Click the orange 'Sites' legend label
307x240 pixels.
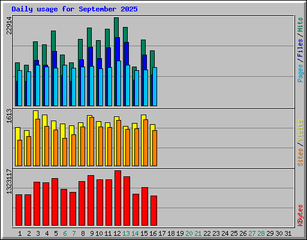pyautogui.click(x=300, y=157)
